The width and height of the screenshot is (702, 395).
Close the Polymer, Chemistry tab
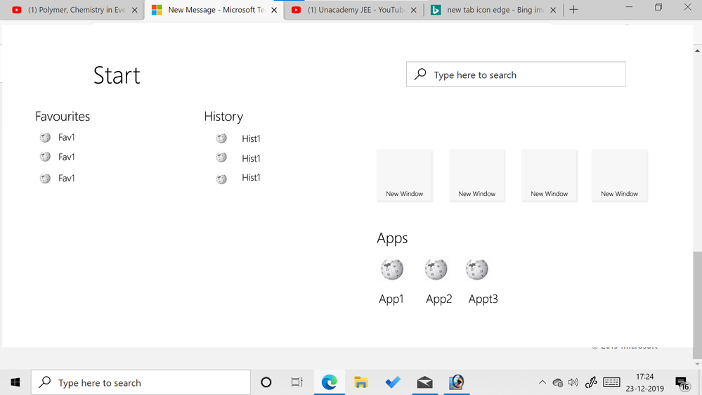coord(134,10)
